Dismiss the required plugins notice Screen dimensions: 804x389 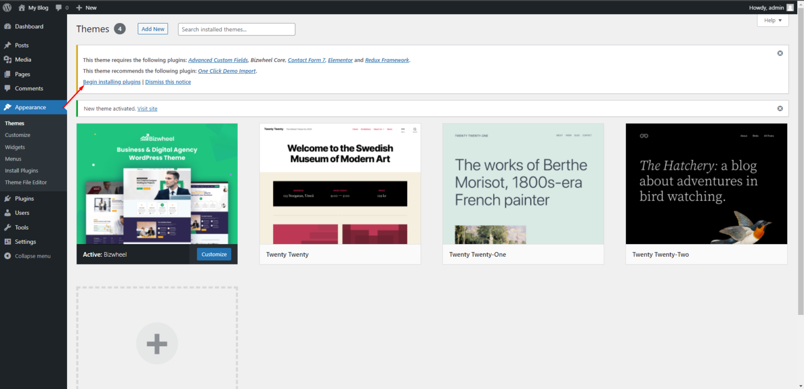point(780,53)
